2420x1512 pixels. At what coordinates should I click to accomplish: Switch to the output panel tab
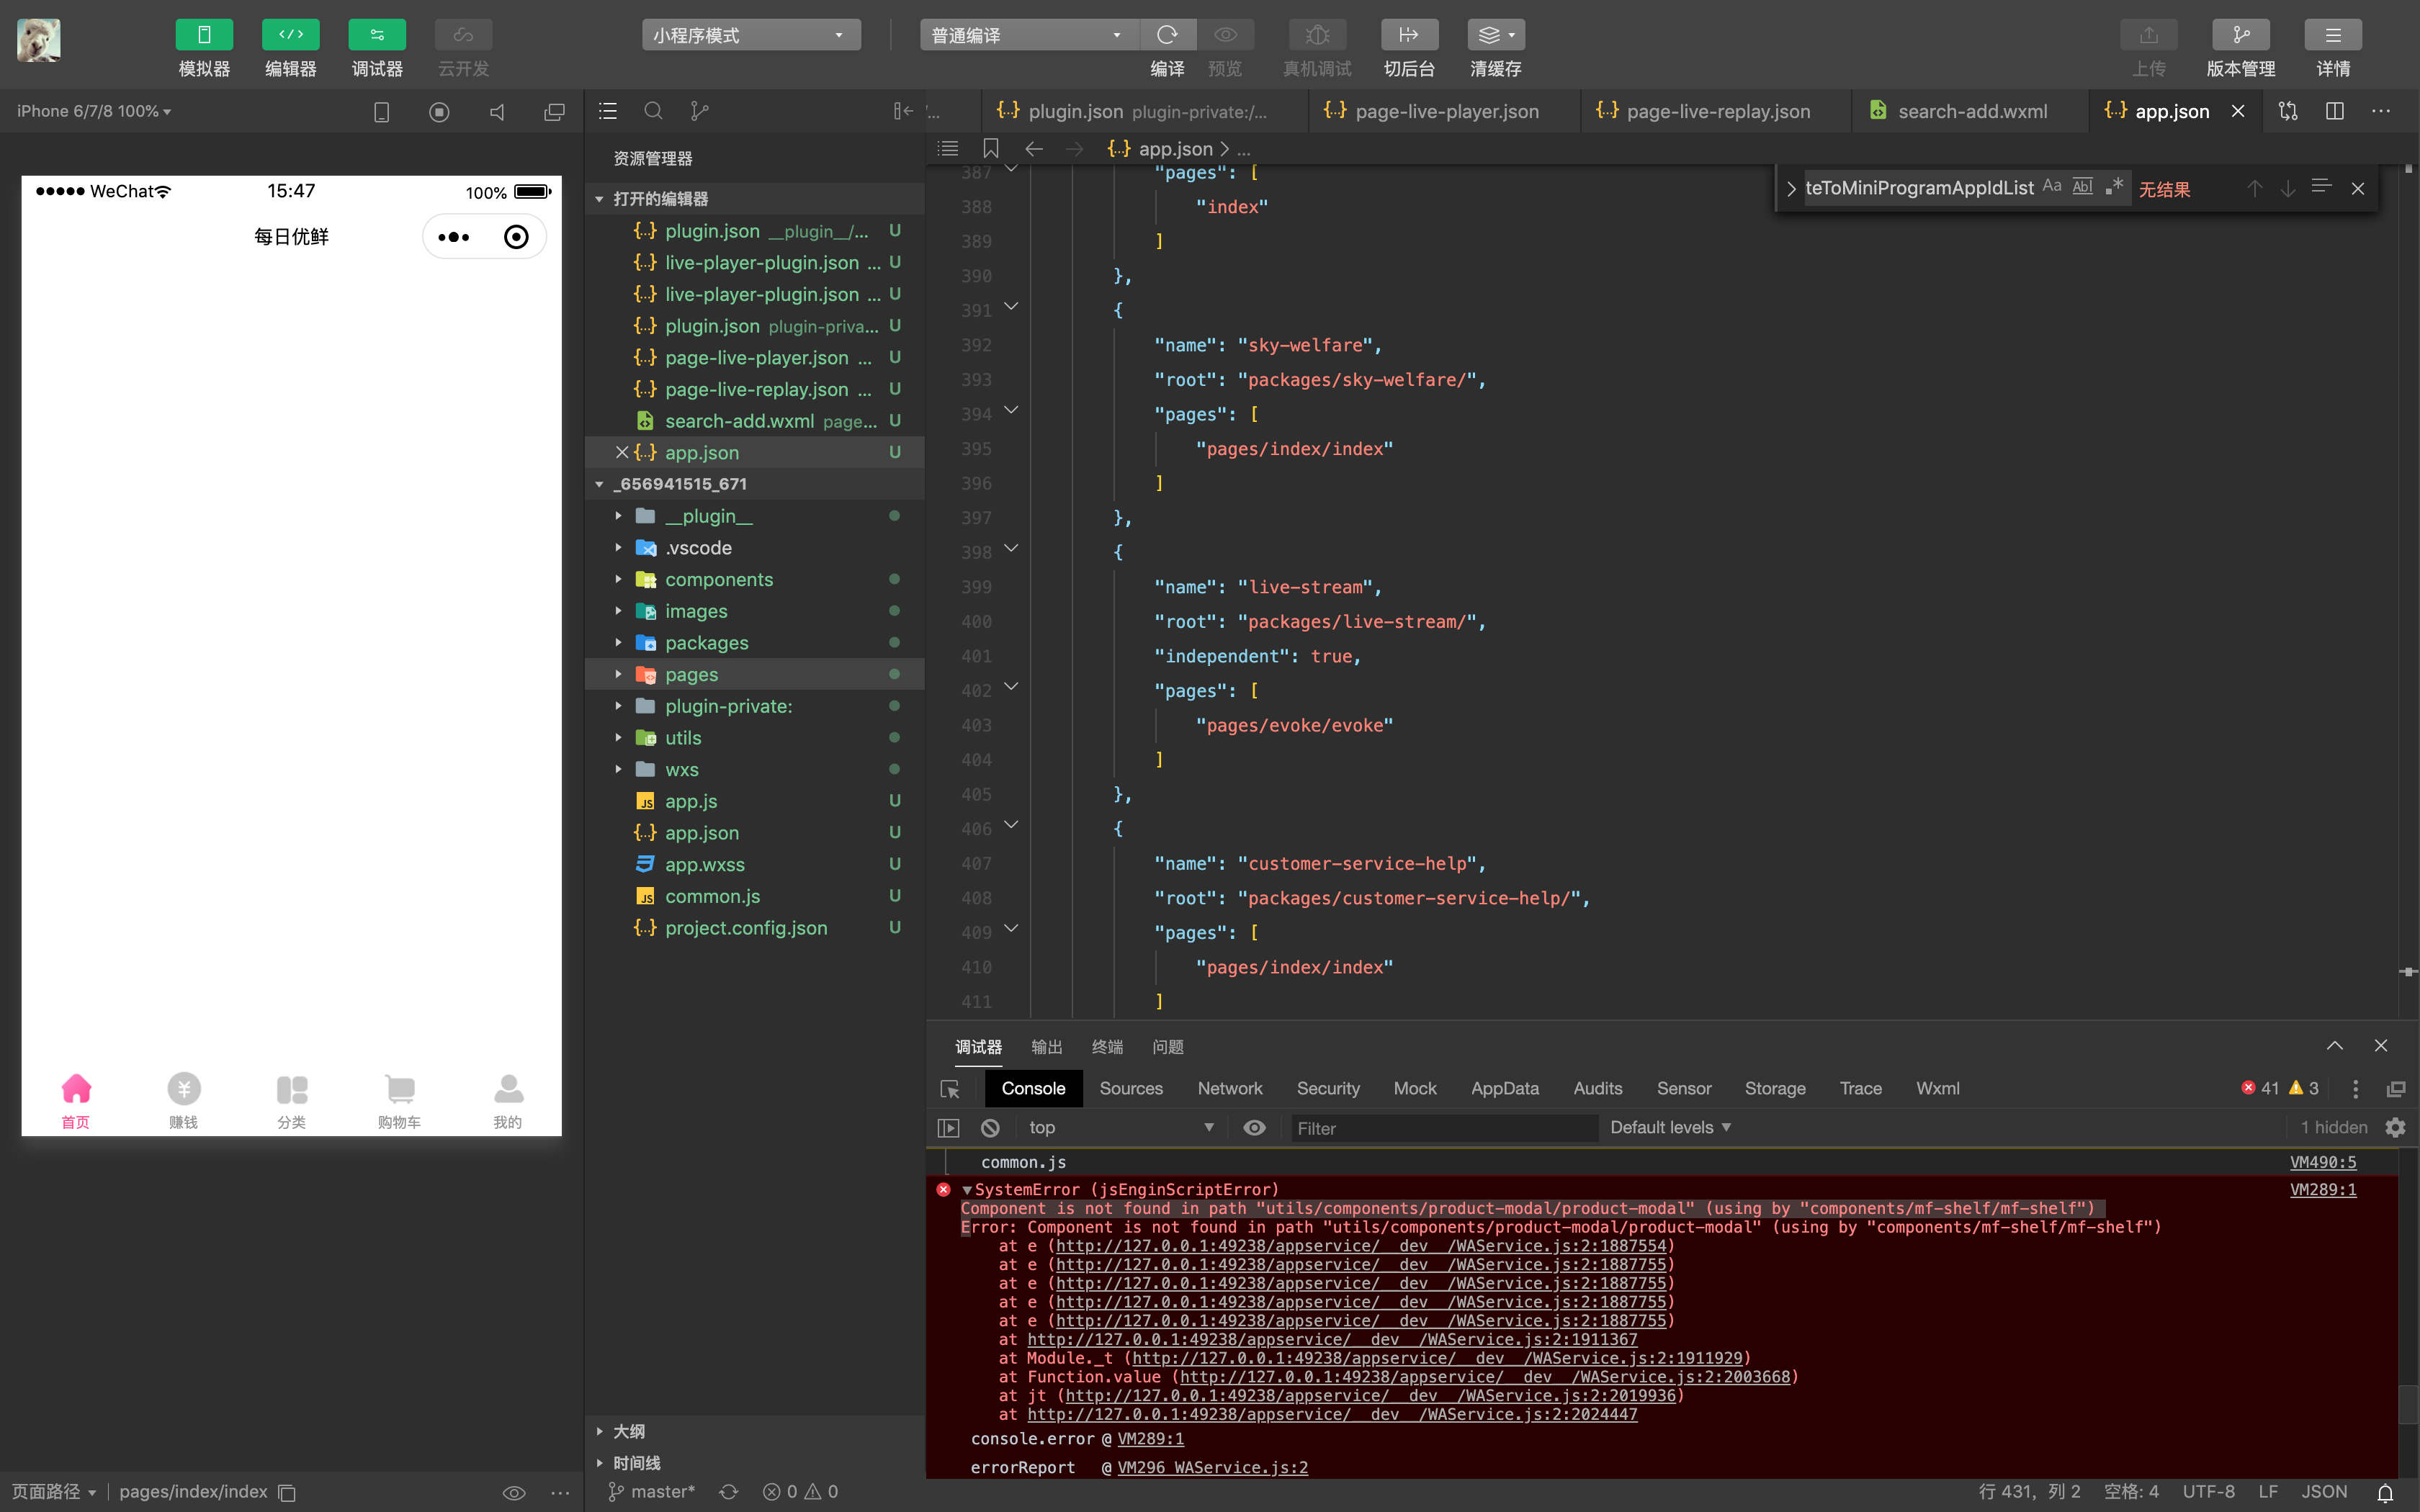tap(1047, 1047)
